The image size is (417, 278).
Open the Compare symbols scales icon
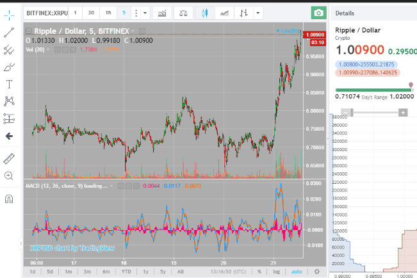[x=183, y=13]
